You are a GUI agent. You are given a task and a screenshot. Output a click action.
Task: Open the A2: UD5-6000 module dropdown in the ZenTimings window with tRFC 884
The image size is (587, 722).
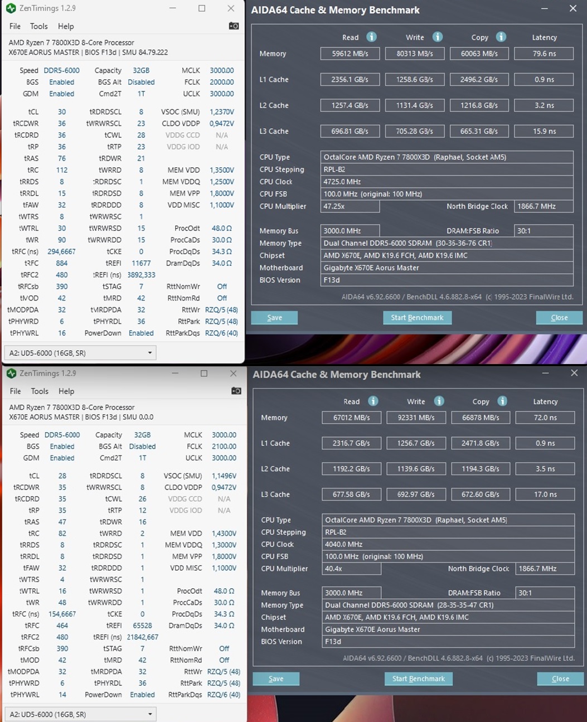[x=80, y=353]
